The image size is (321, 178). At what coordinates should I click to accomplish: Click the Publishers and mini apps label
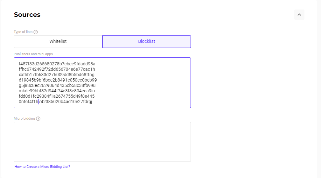point(33,54)
